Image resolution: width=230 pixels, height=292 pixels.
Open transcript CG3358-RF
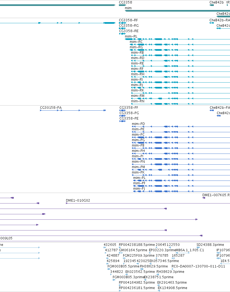coord(128,20)
